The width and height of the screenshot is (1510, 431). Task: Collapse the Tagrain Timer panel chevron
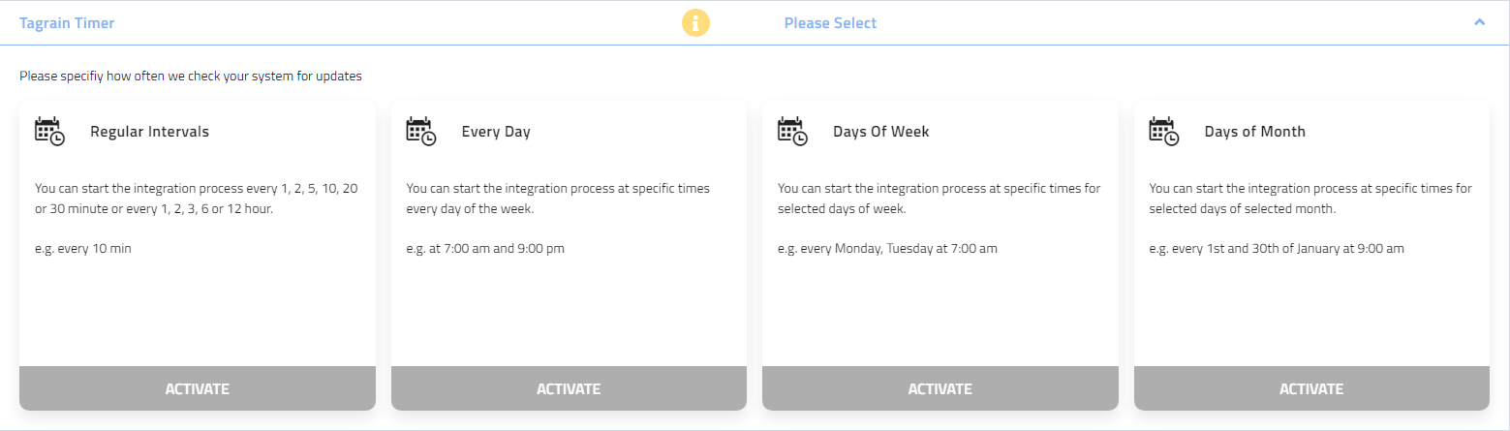pyautogui.click(x=1479, y=22)
